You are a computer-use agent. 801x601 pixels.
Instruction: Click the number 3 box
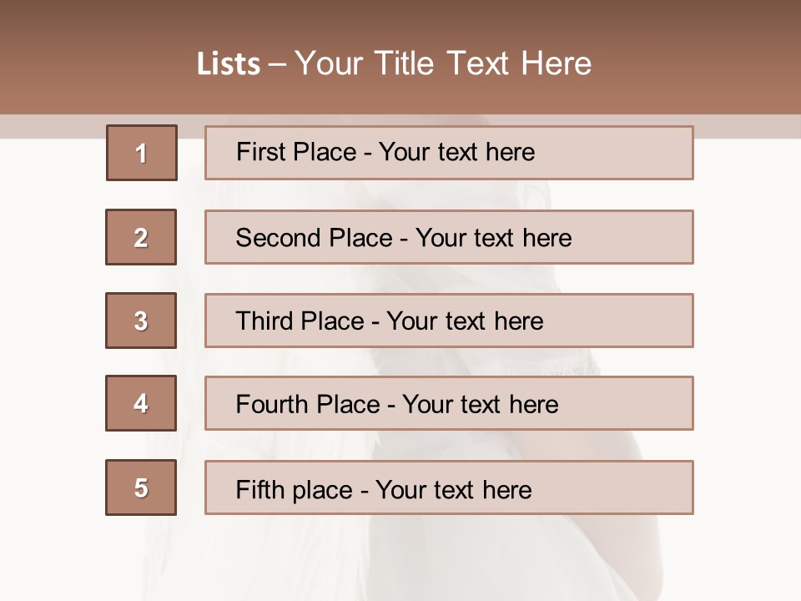141,321
